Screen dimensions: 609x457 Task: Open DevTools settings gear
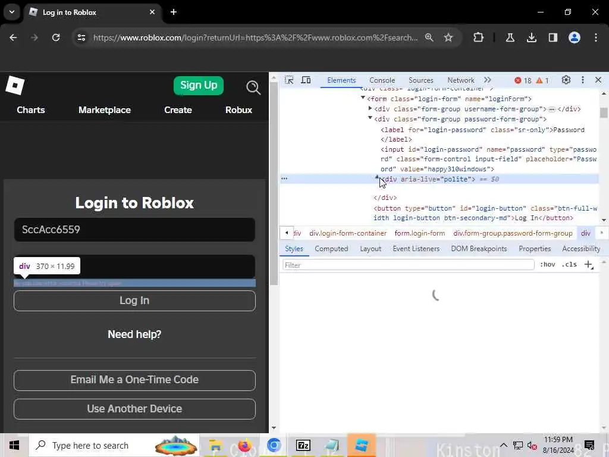[x=566, y=80]
